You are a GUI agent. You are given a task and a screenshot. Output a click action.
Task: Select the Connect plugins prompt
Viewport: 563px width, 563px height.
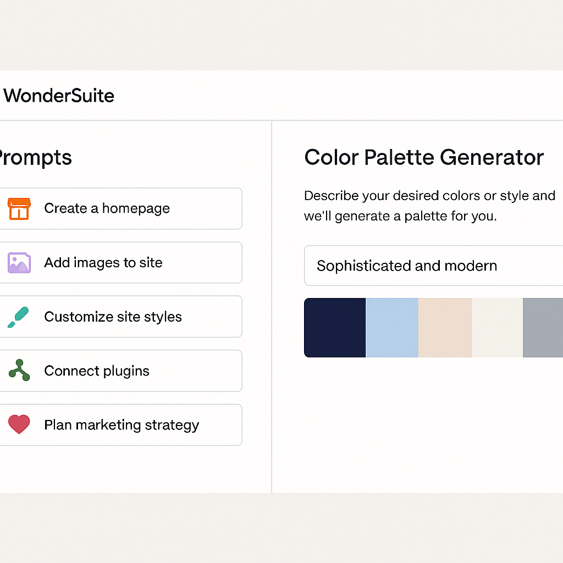pyautogui.click(x=121, y=371)
